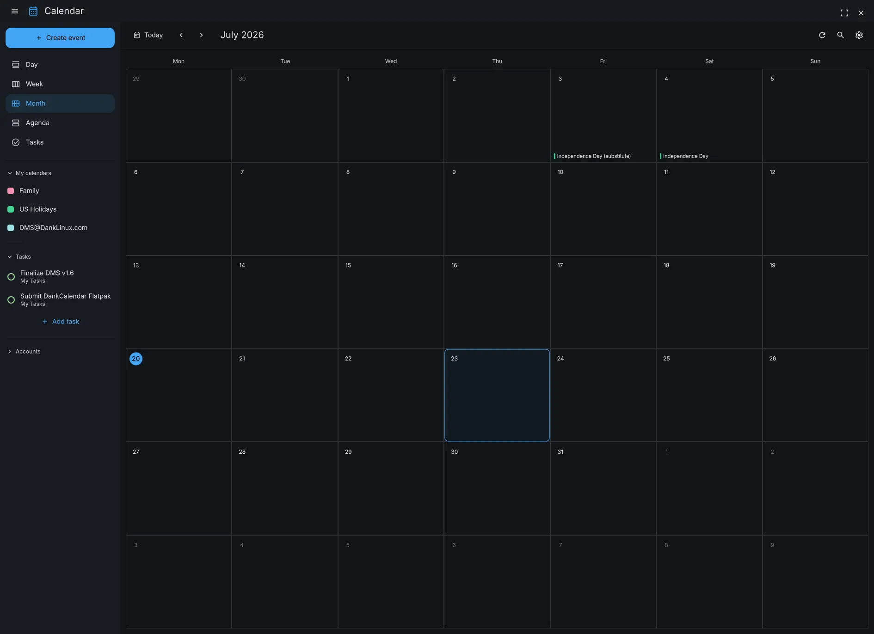Expand the Accounts section

[x=10, y=352]
